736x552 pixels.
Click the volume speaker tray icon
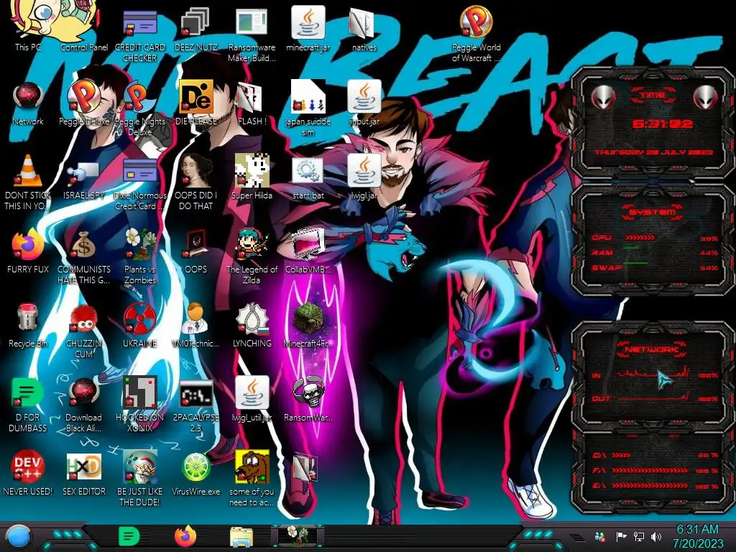pyautogui.click(x=656, y=536)
